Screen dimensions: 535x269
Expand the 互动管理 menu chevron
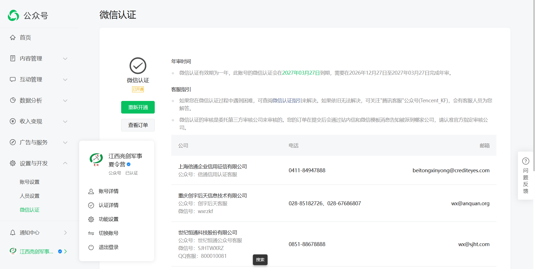click(65, 79)
